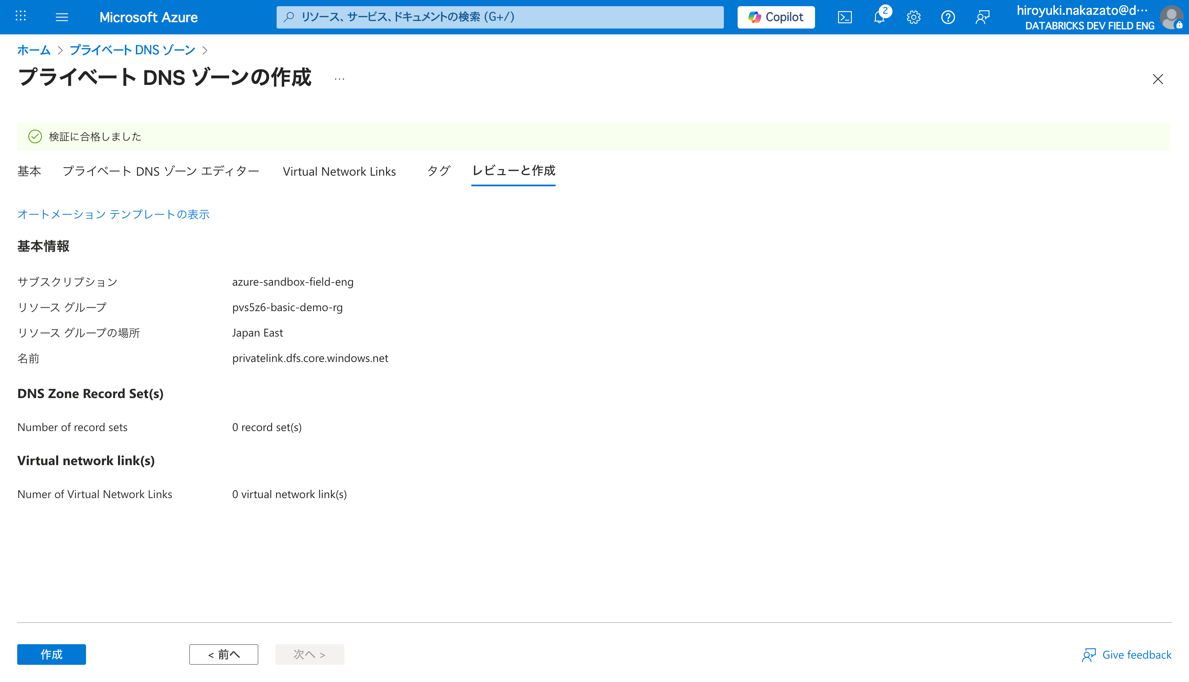
Task: Open the タグ tab
Action: pos(439,171)
